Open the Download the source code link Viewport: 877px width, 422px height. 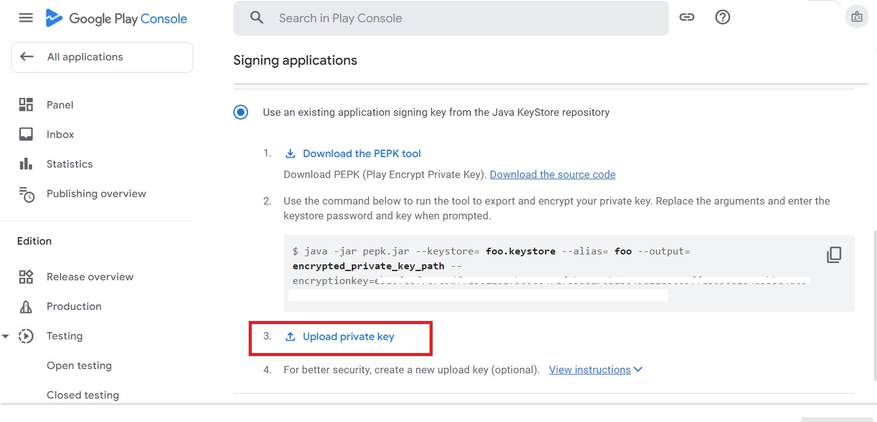552,174
